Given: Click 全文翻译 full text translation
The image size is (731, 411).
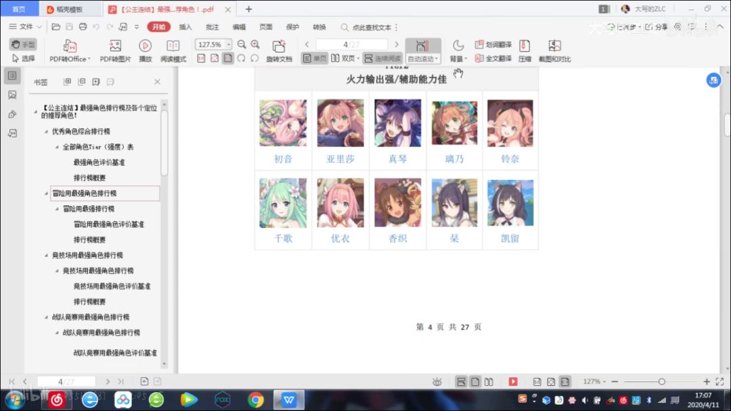Looking at the screenshot, I should (x=493, y=58).
